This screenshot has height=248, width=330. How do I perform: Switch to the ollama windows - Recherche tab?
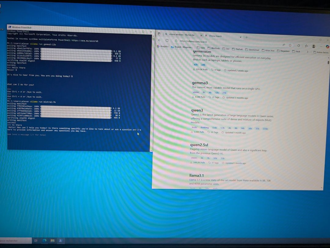point(182,35)
